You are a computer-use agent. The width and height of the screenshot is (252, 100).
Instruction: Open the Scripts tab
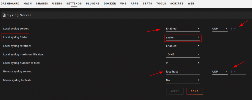(177, 4)
